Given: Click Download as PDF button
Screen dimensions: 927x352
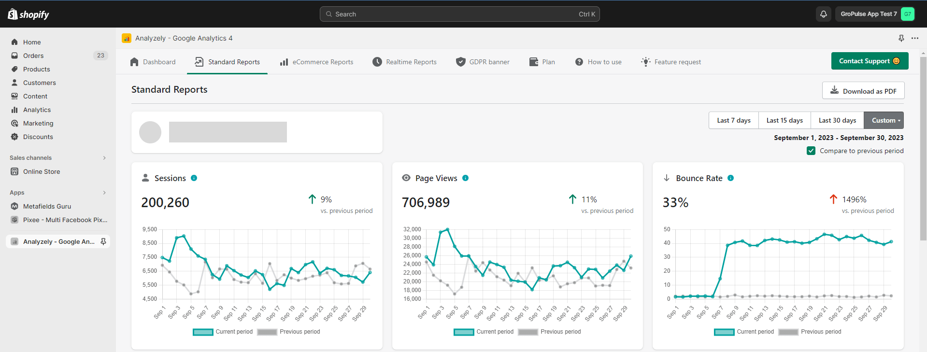Looking at the screenshot, I should click(x=863, y=91).
